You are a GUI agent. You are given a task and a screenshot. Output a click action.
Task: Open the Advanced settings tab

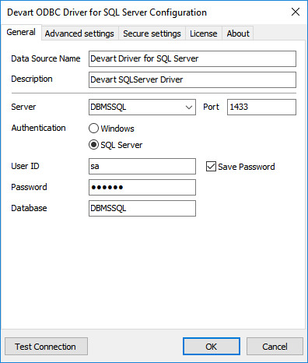(79, 33)
